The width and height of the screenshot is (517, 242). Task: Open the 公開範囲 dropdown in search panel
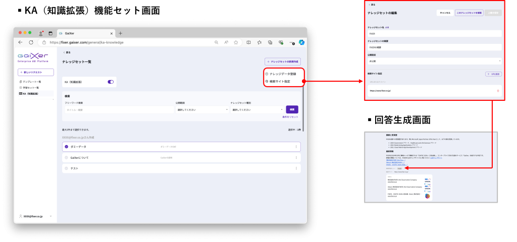tap(202, 109)
